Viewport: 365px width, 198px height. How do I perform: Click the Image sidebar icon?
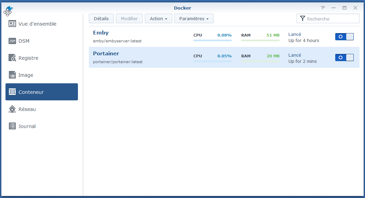[12, 75]
